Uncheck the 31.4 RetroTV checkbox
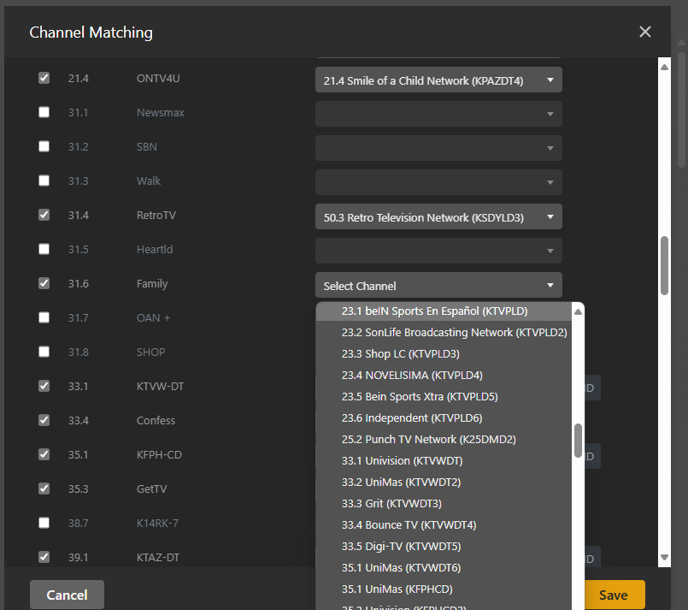688x610 pixels. (x=44, y=216)
